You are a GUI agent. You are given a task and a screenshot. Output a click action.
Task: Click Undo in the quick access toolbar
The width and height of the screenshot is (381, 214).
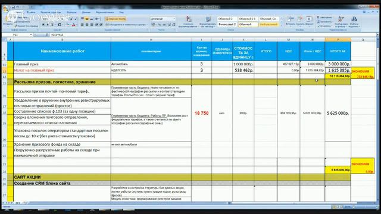coord(17,7)
